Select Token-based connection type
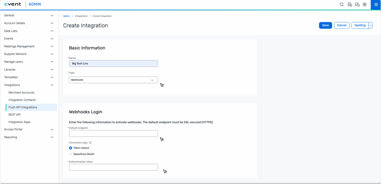 (71, 148)
